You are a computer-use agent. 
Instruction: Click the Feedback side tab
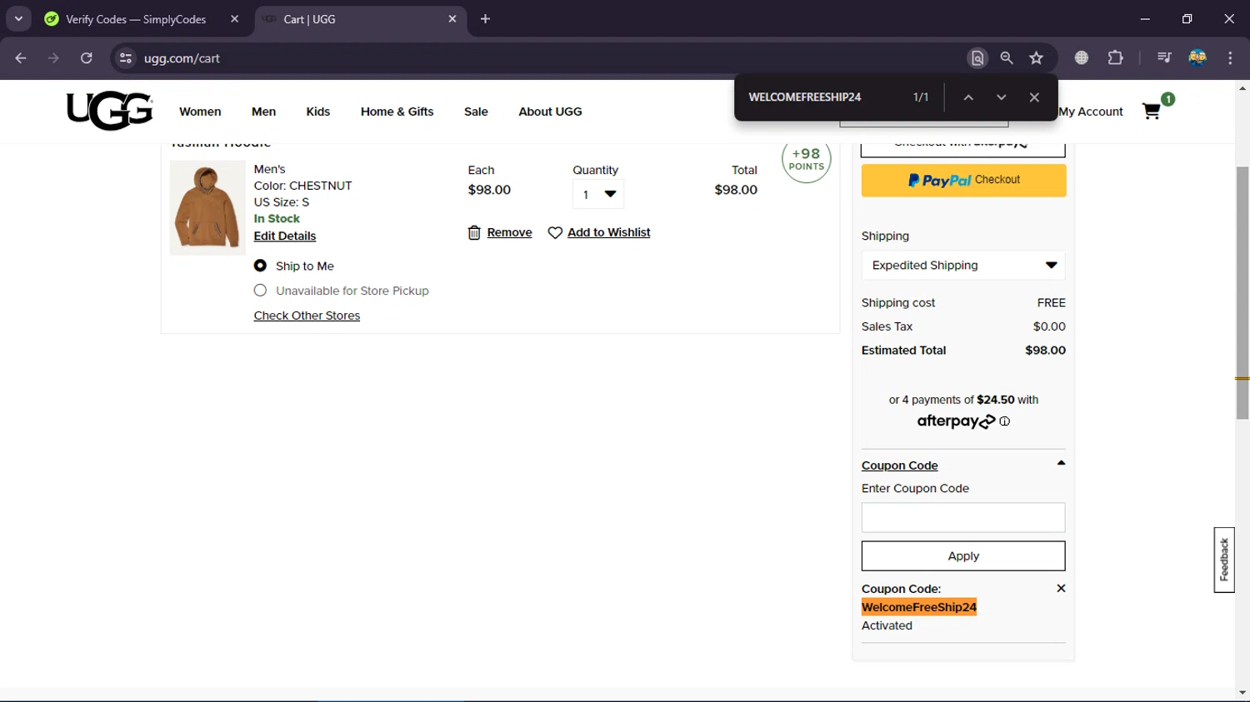pyautogui.click(x=1224, y=560)
